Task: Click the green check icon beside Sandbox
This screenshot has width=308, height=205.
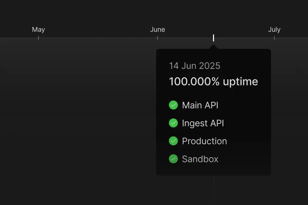Action: click(x=173, y=159)
